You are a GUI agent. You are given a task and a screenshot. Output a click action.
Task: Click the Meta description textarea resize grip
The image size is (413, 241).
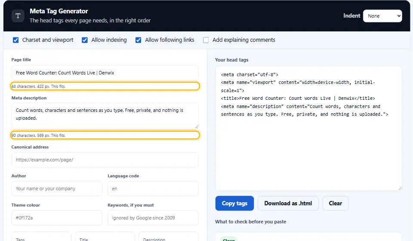pos(196,127)
